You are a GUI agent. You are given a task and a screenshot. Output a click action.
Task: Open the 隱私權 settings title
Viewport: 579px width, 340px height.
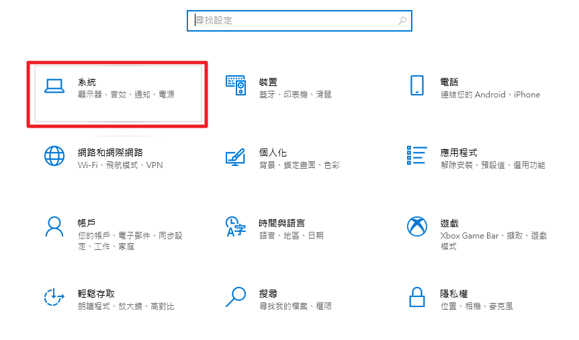point(454,294)
